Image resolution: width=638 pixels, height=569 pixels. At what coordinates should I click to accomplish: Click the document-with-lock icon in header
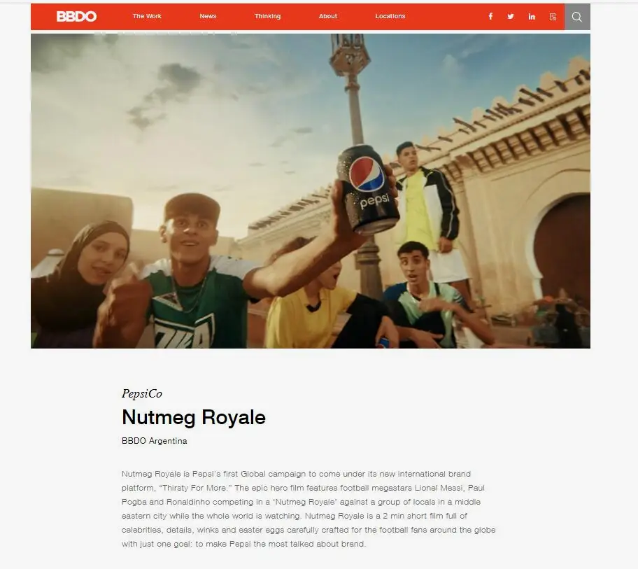(x=553, y=17)
